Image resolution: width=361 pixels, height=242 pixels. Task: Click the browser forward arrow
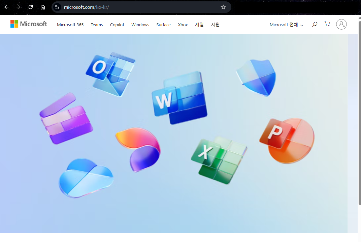click(x=19, y=7)
